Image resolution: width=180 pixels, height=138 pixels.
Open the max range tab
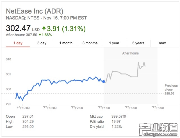coord(162,43)
